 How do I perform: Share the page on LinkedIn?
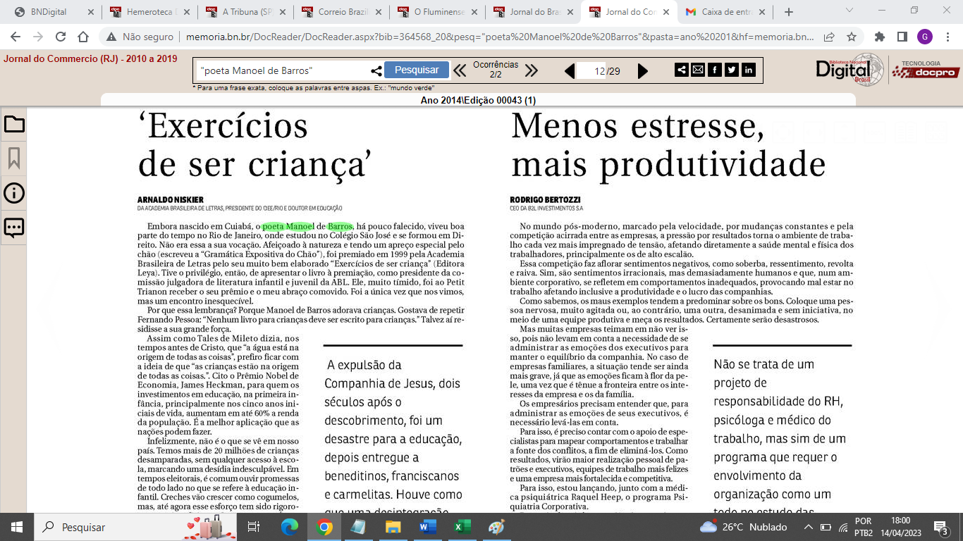click(749, 70)
